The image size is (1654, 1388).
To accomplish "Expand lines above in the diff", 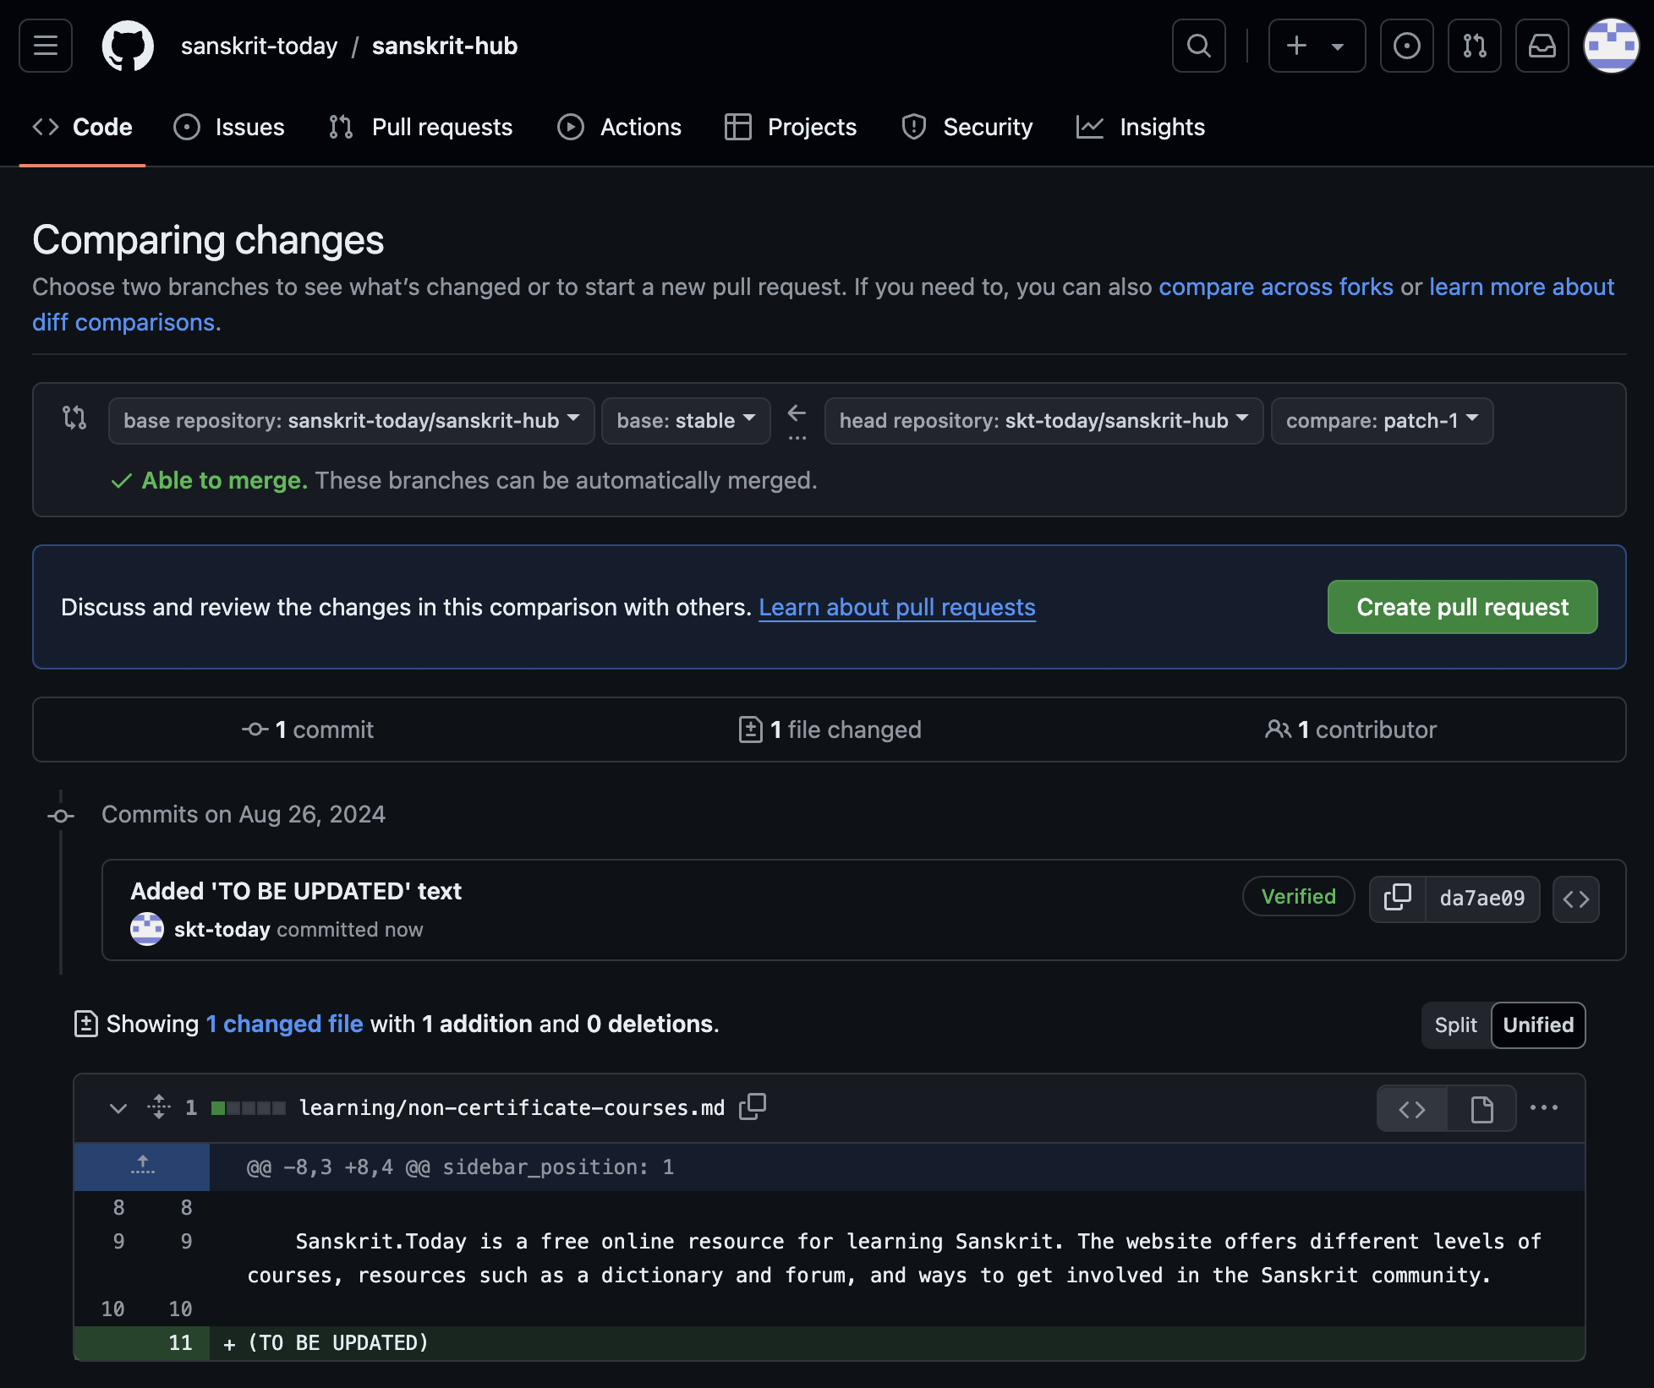I will click(x=142, y=1167).
